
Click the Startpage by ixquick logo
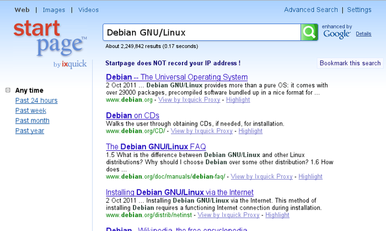[50, 44]
